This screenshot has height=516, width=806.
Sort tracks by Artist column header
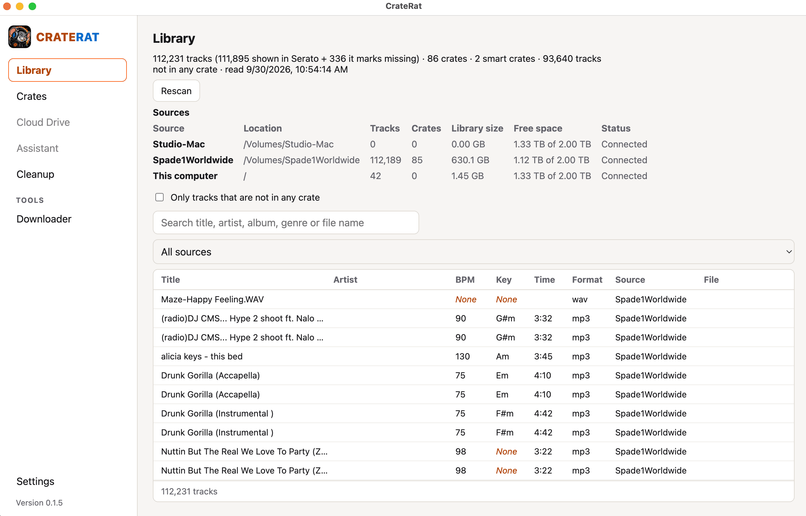345,280
